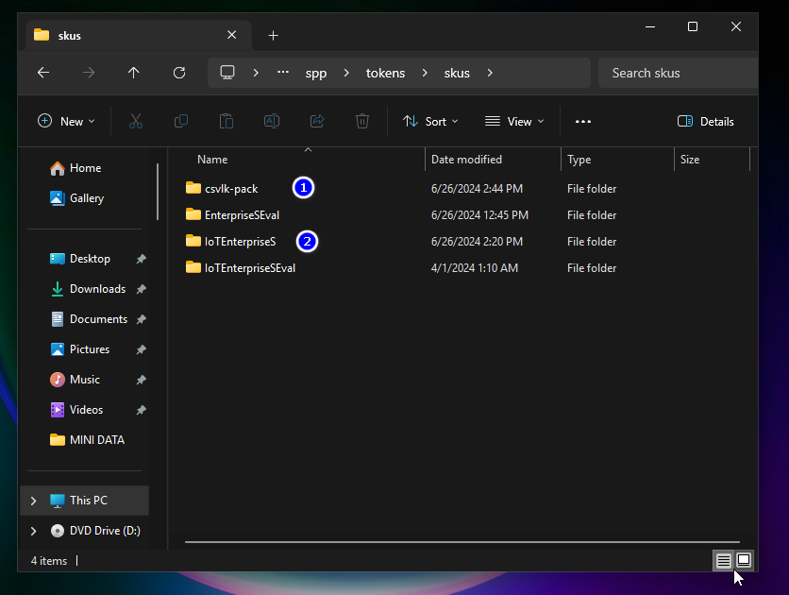The height and width of the screenshot is (595, 789).
Task: Open the Sort dropdown menu
Action: (430, 121)
